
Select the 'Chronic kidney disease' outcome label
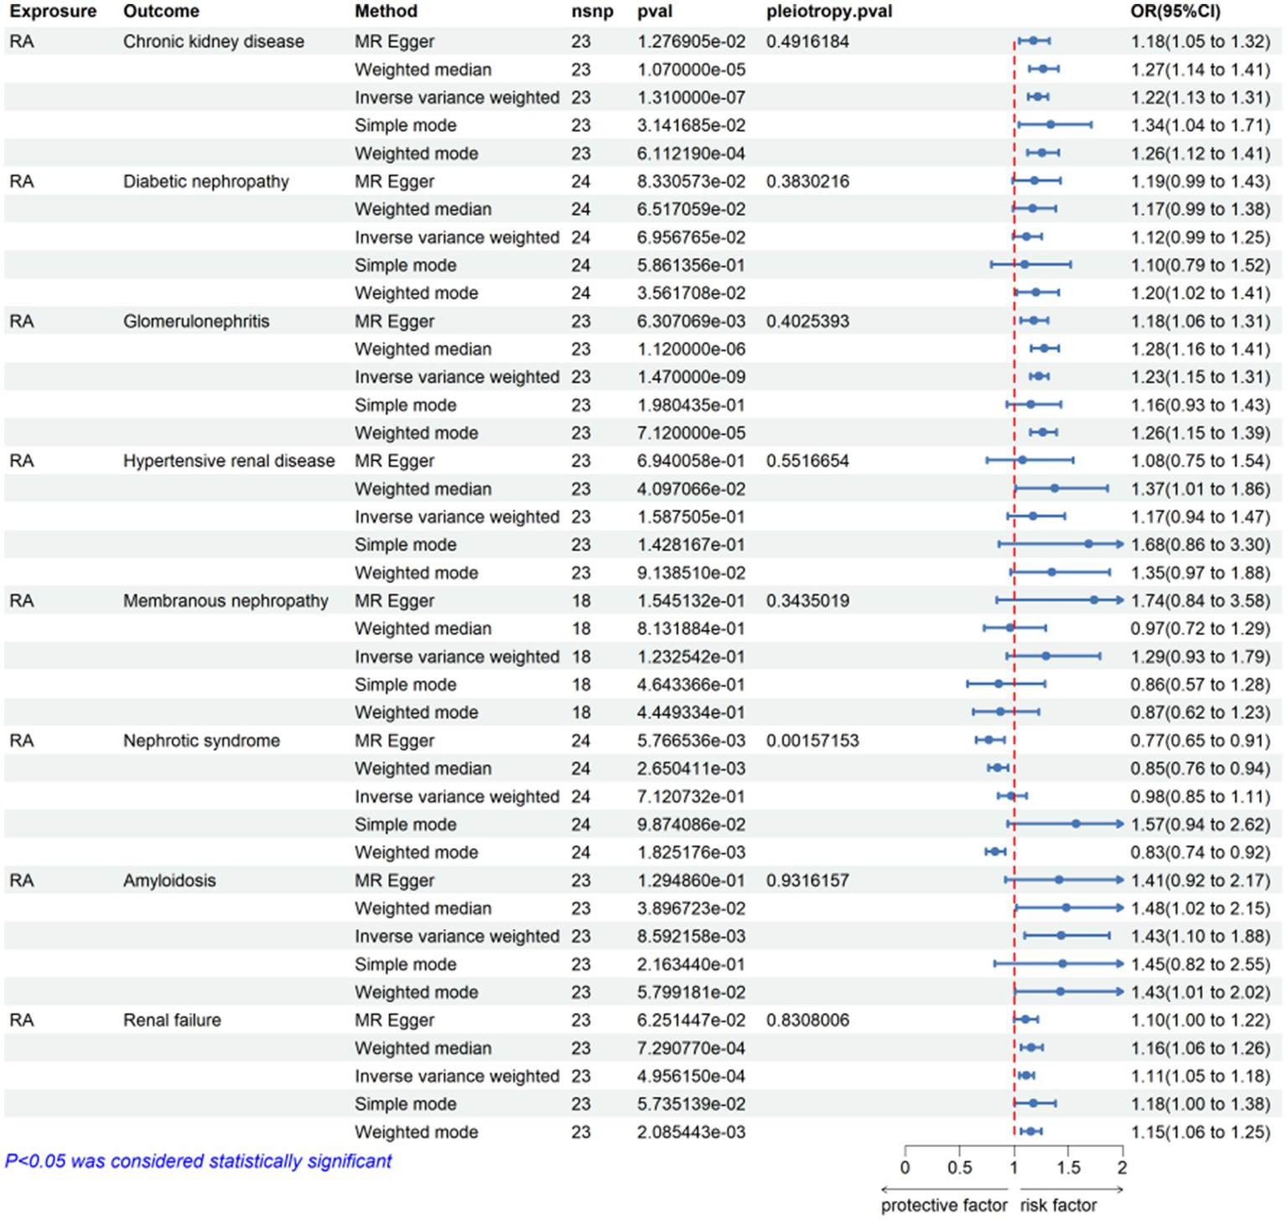(213, 42)
